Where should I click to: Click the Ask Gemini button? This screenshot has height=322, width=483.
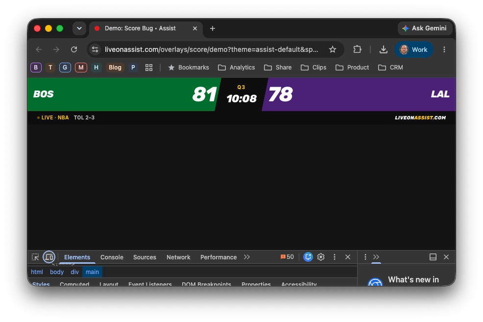[425, 28]
